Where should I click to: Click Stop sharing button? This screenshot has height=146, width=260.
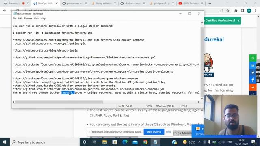coord(154,132)
